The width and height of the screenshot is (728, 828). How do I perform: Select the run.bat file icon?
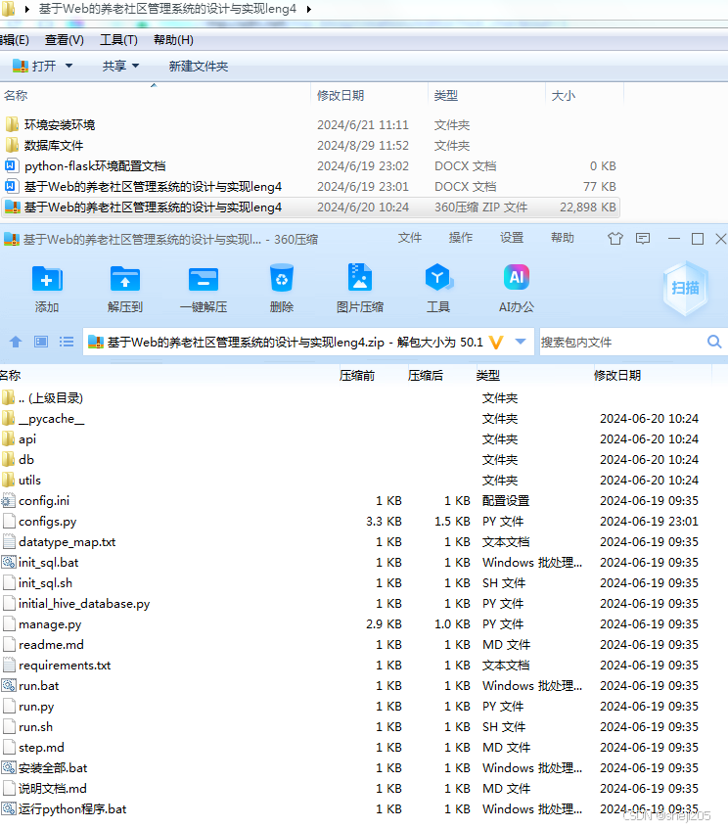coord(9,686)
